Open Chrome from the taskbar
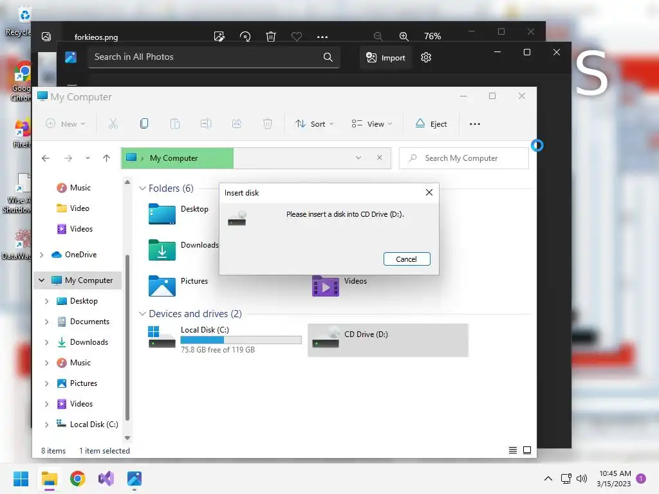This screenshot has height=494, width=659. 78,479
